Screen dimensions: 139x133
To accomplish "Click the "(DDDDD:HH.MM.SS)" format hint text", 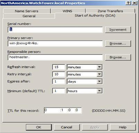I will tap(109, 110).
